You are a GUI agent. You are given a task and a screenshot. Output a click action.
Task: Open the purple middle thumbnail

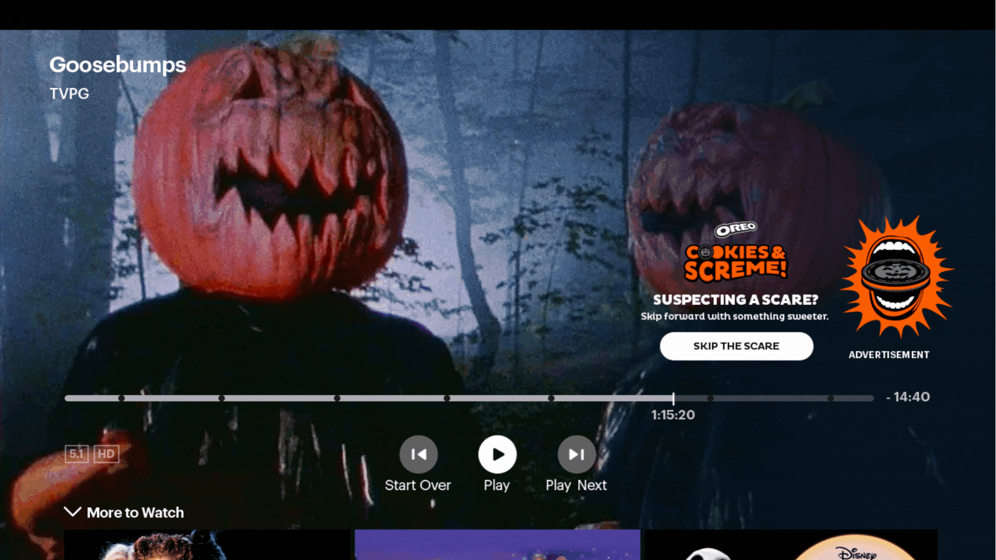(x=497, y=544)
